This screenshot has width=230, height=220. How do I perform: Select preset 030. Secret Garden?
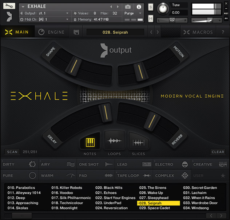(x=200, y=188)
